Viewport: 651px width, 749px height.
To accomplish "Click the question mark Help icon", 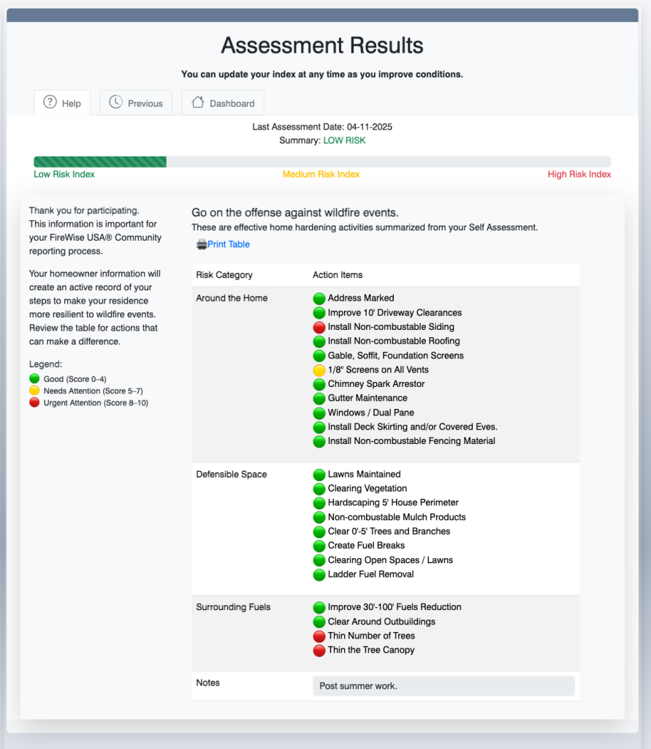I will tap(50, 102).
